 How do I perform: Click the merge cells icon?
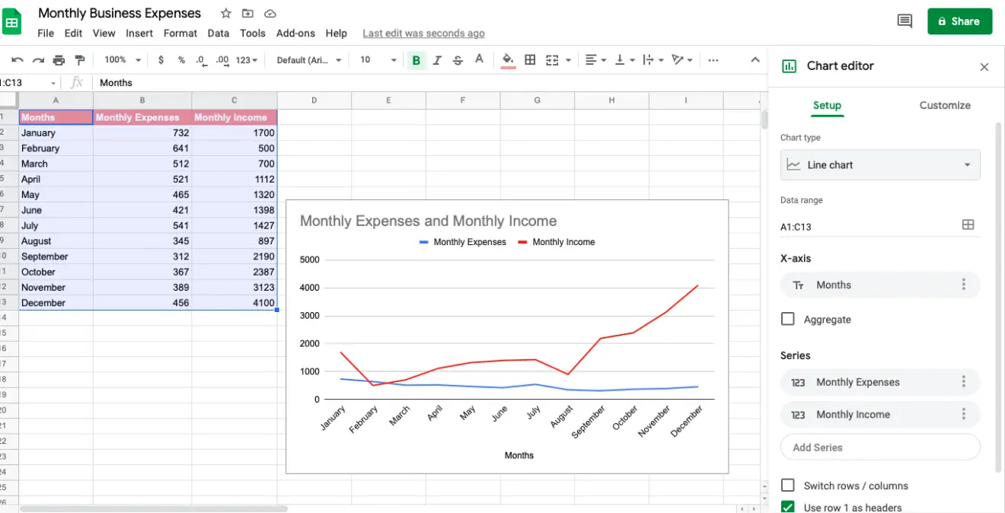click(x=554, y=59)
